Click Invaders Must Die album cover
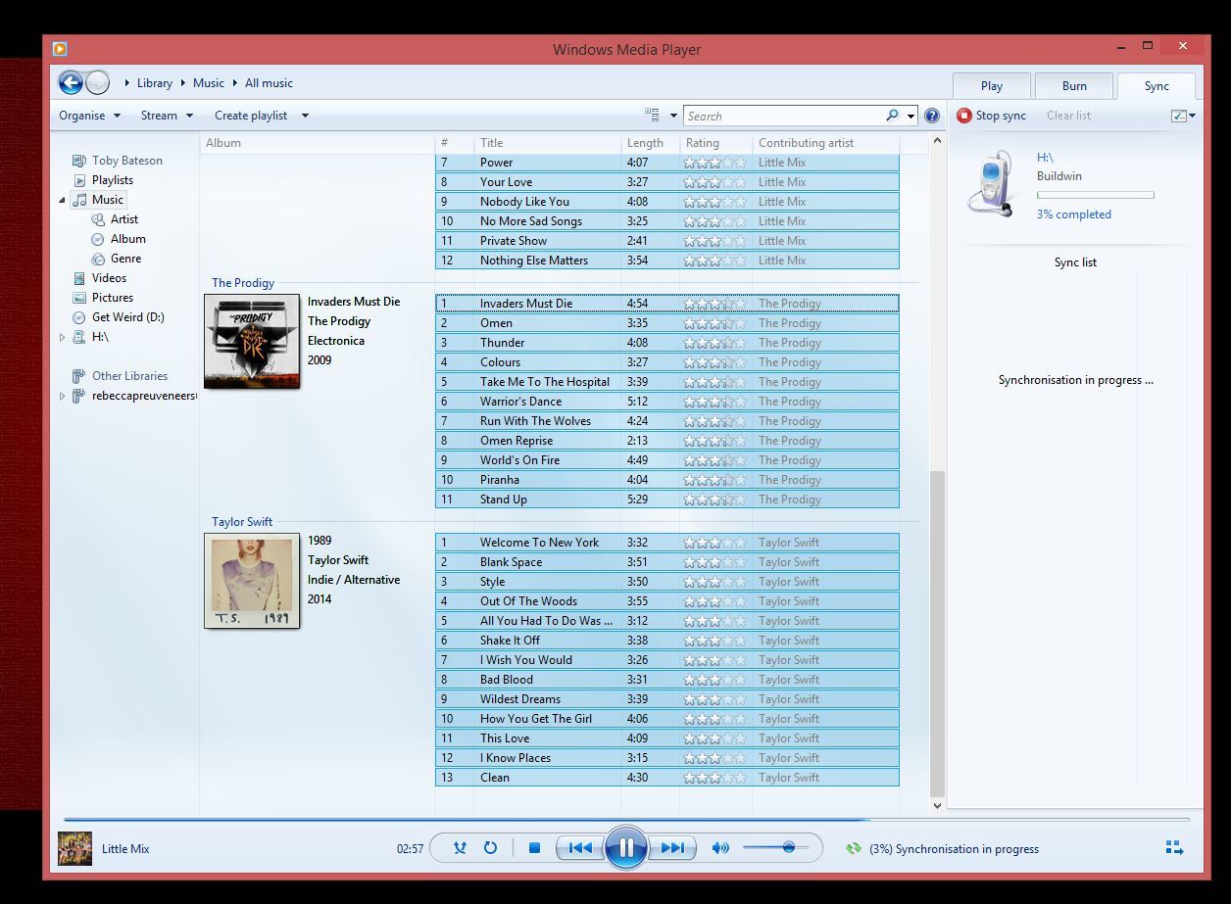Image resolution: width=1231 pixels, height=904 pixels. pos(252,341)
